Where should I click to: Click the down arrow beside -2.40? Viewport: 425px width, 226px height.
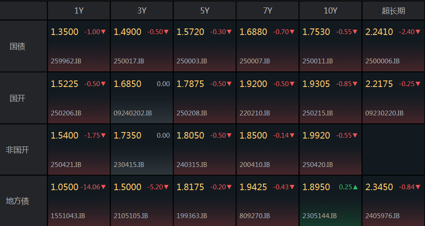[x=418, y=32]
